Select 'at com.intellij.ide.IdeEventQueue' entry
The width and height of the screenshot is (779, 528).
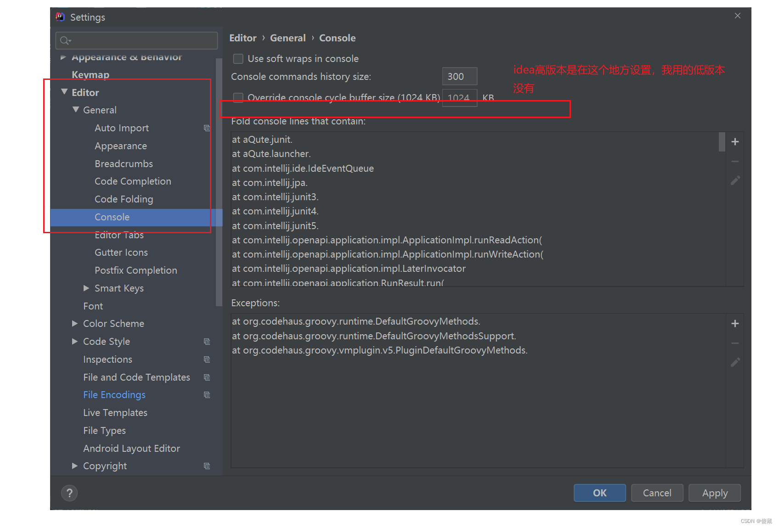[303, 169]
